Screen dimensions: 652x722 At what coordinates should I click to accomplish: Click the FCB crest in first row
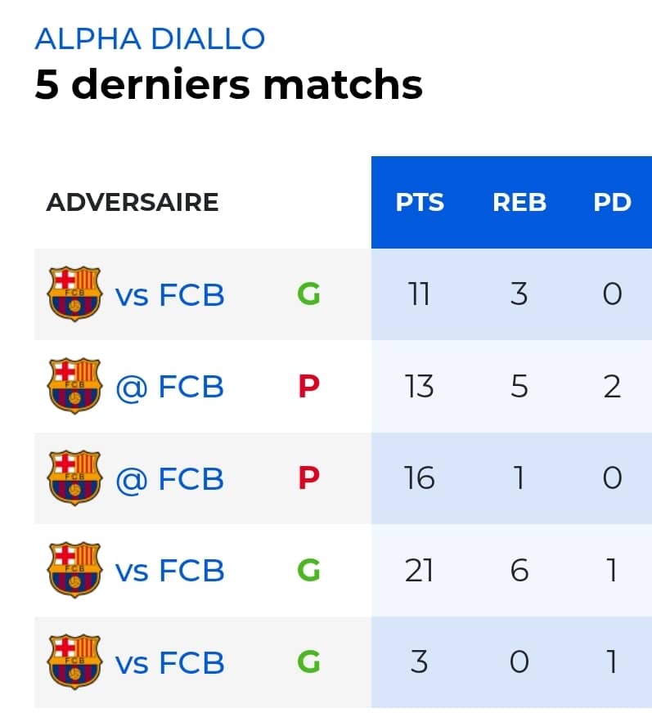[x=74, y=294]
